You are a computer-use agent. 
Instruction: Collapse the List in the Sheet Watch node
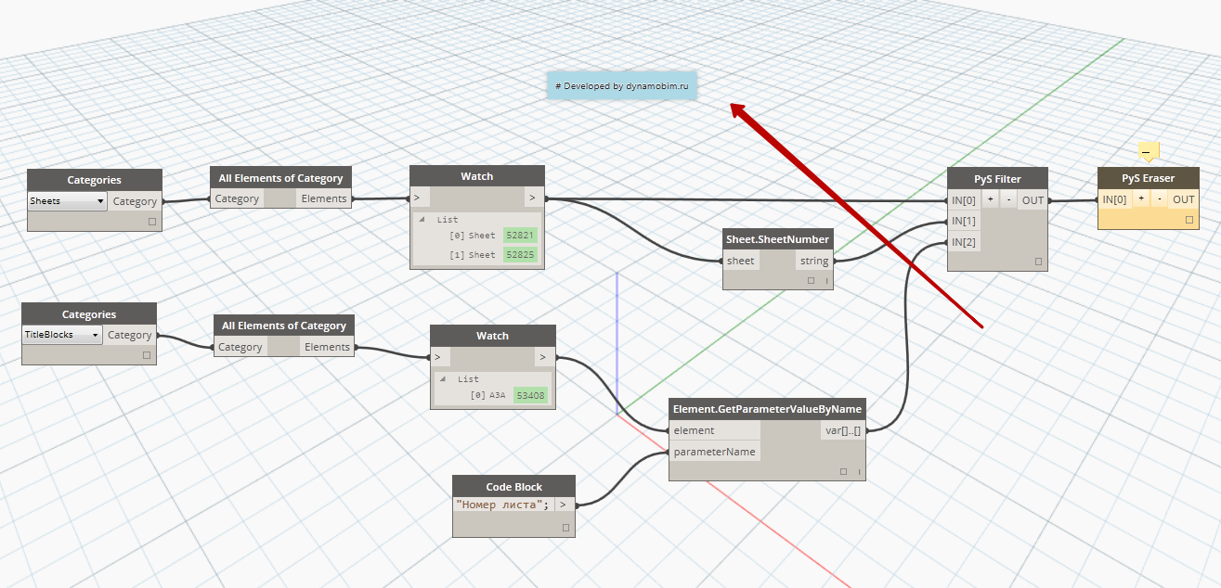coord(421,220)
